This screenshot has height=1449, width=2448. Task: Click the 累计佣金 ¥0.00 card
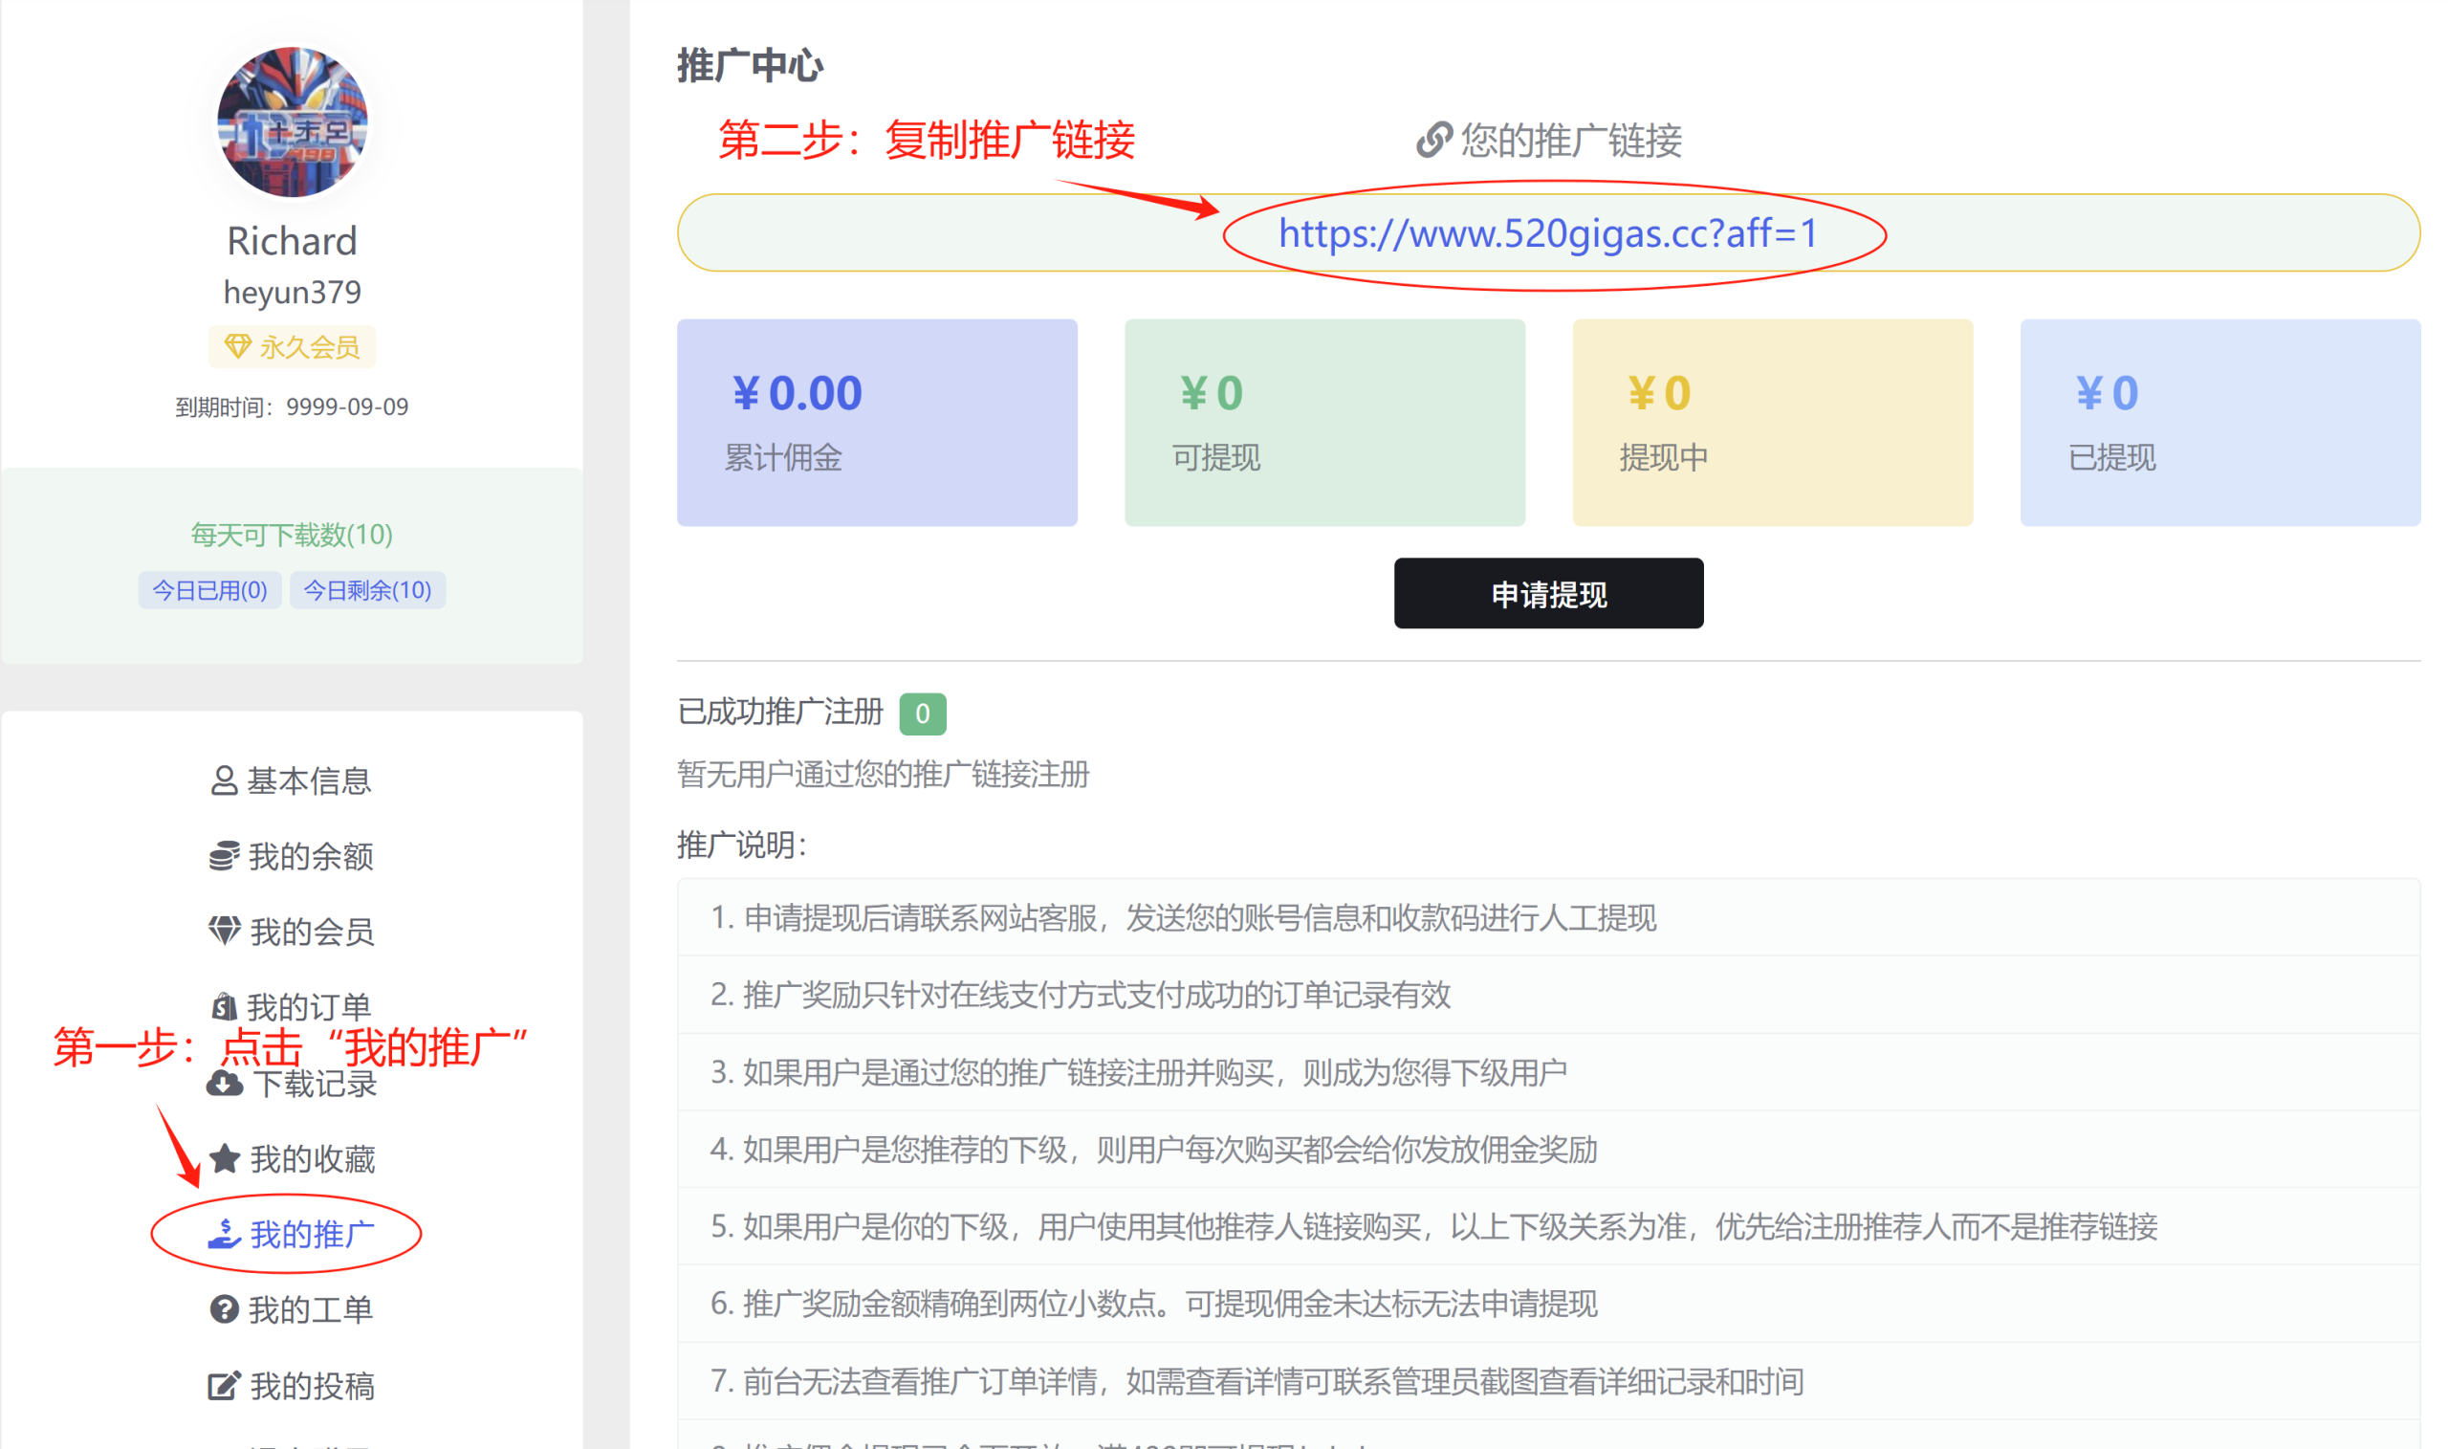coord(877,422)
